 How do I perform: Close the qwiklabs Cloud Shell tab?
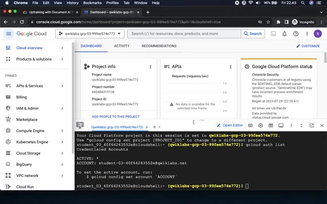pyautogui.click(x=146, y=127)
